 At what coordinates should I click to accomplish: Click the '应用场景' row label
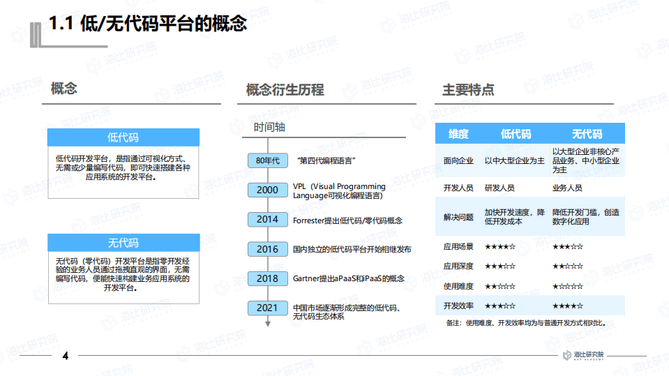(458, 246)
